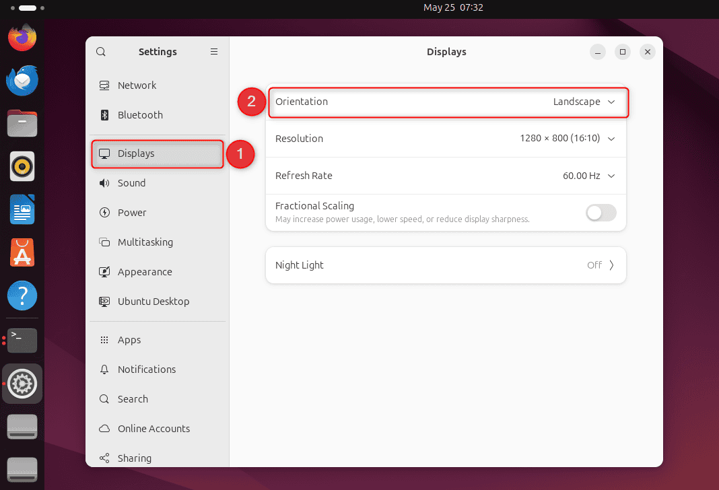Click the Multitasking sidebar icon
Viewport: 719px width, 490px height.
coord(104,242)
